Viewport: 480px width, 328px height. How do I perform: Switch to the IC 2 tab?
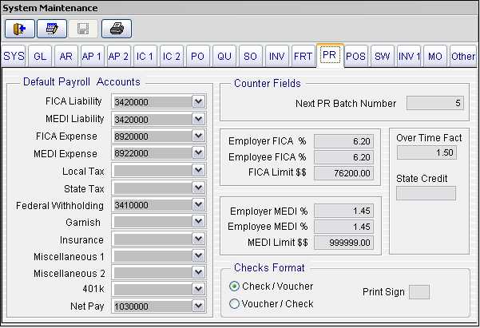172,57
